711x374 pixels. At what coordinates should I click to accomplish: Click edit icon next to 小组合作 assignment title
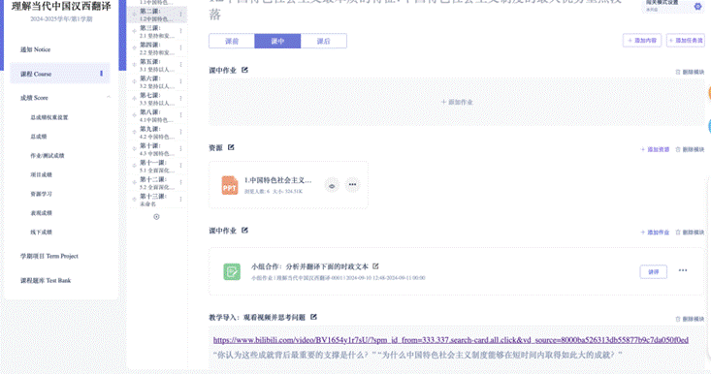375,266
